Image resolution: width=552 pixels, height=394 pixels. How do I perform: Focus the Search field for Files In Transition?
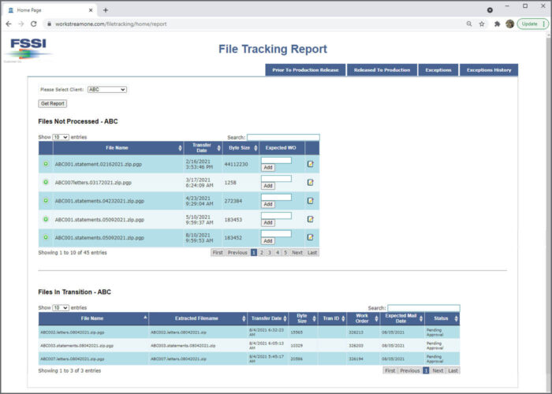click(x=423, y=308)
